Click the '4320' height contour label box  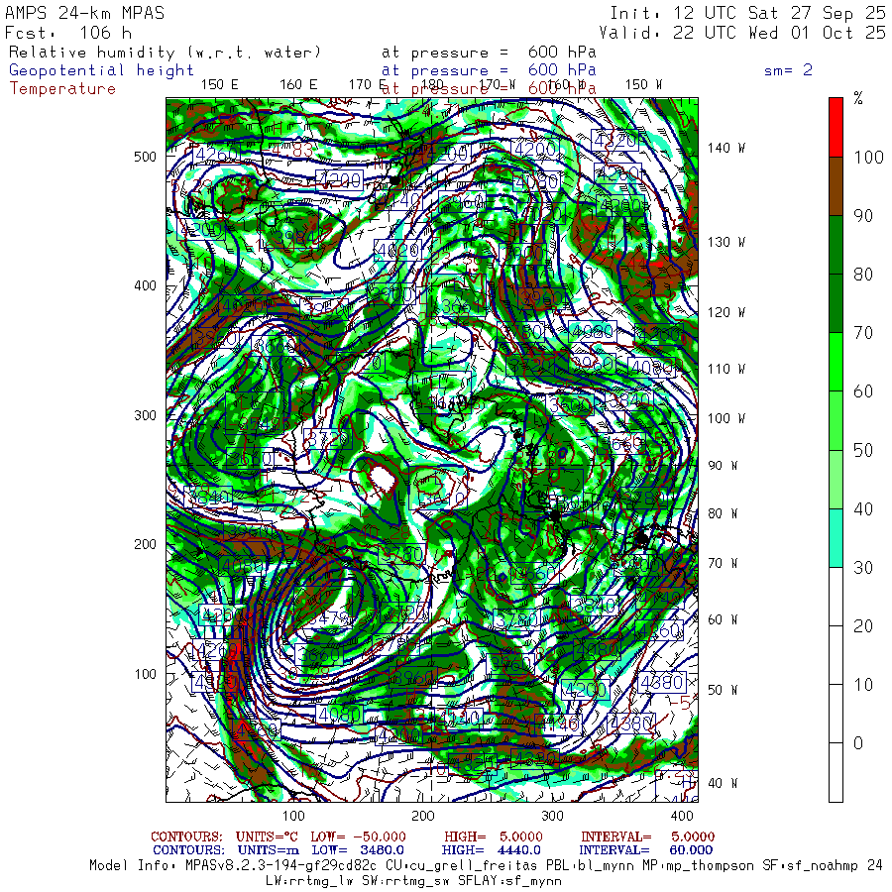613,140
